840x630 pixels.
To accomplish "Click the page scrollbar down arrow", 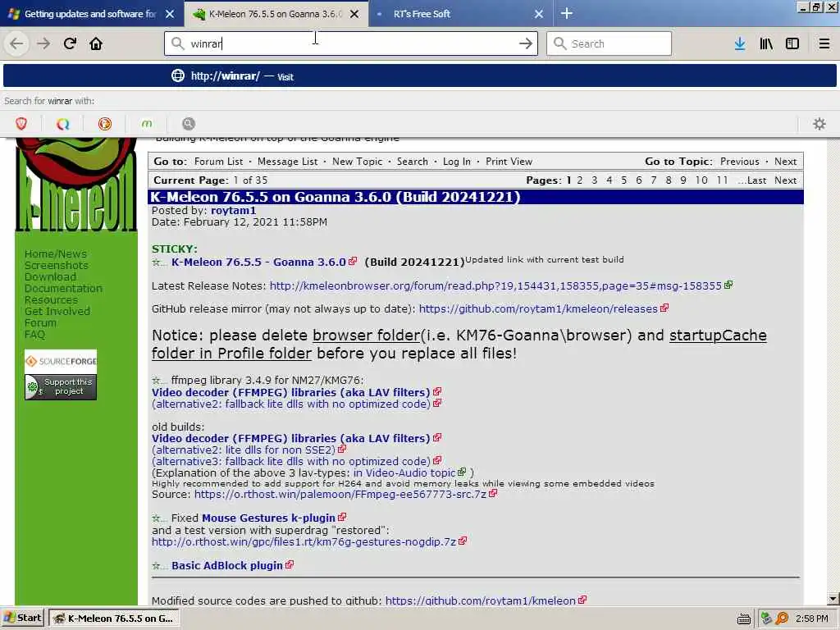I will point(833,598).
